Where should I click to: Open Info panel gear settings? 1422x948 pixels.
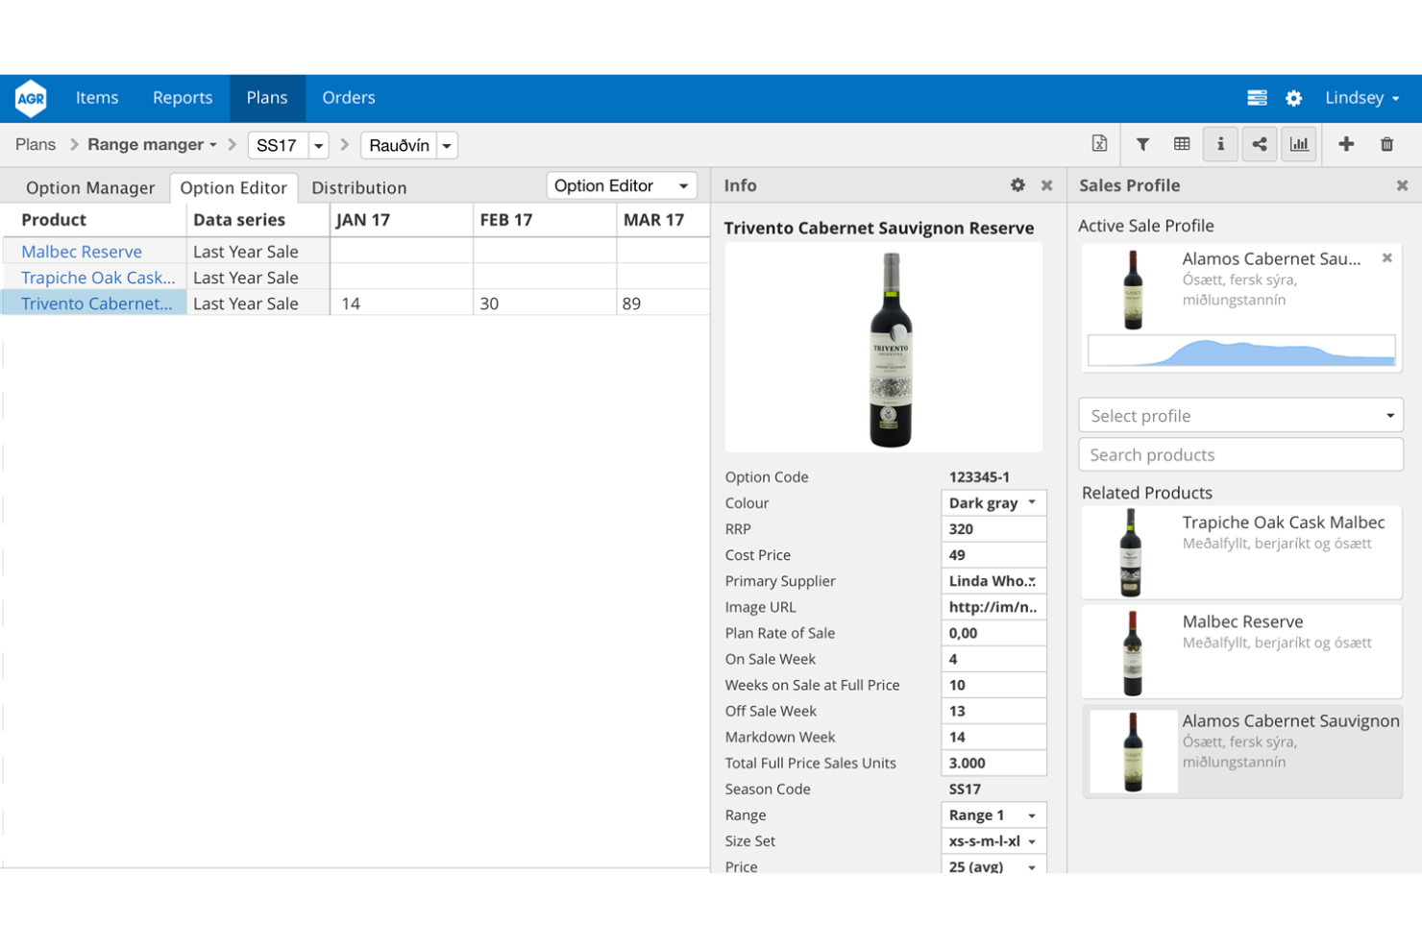coord(1017,185)
